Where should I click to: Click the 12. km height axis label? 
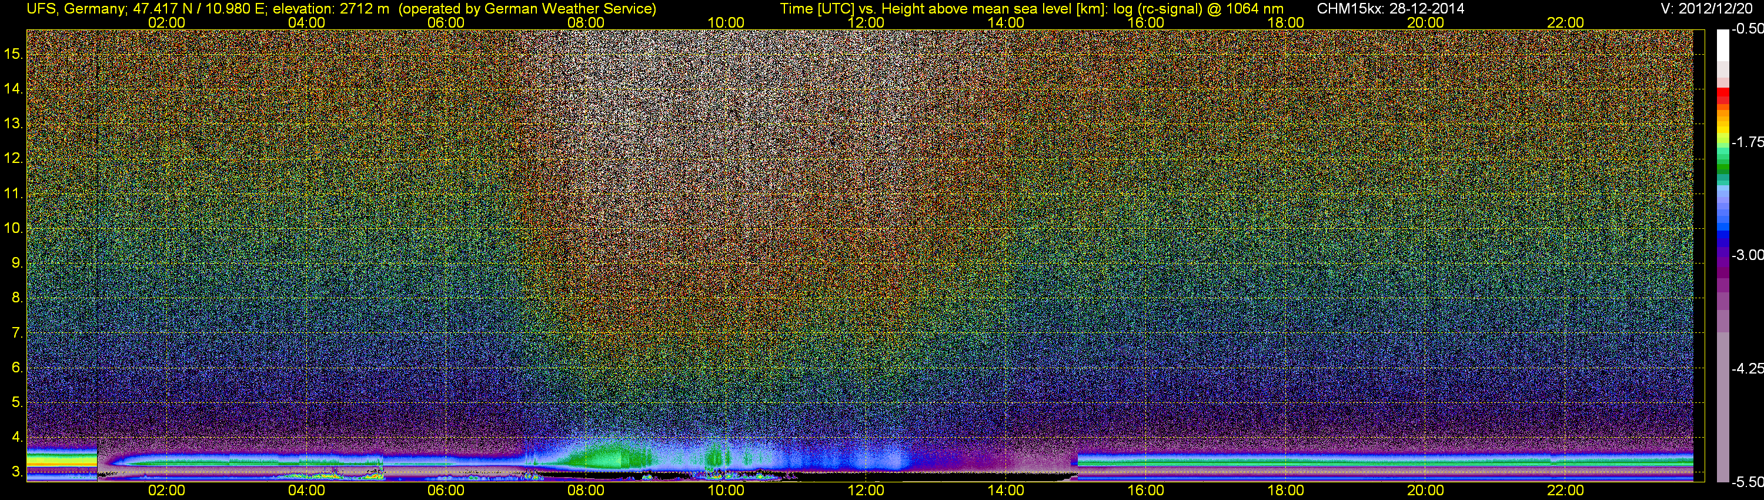coord(14,158)
